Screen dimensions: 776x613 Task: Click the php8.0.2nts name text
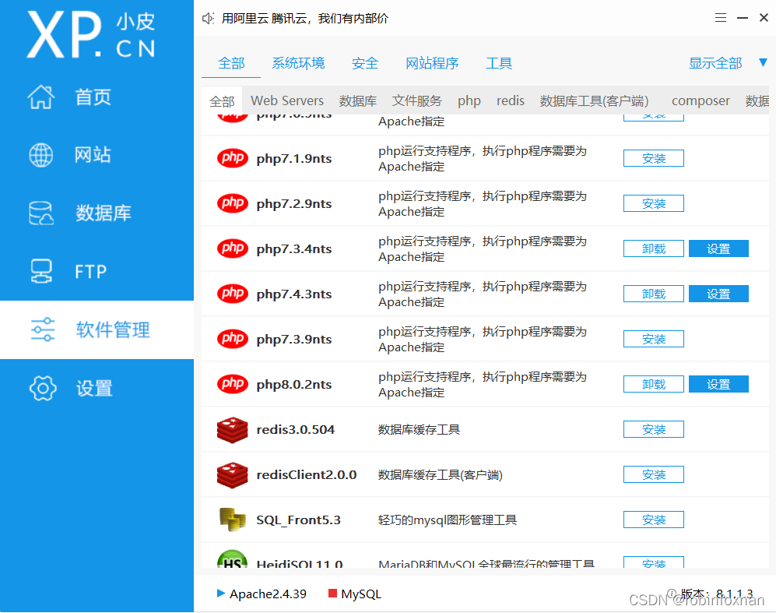tap(294, 384)
